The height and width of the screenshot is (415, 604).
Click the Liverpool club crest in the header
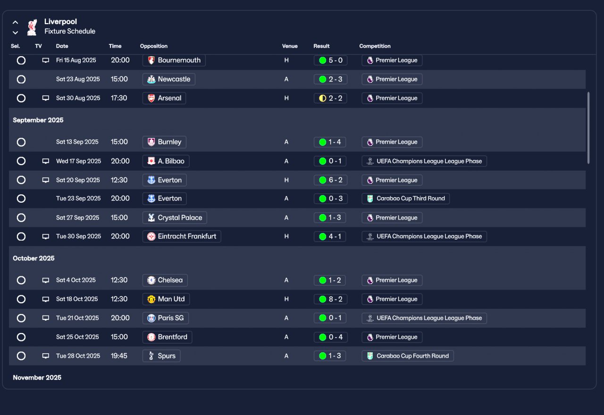pos(32,27)
